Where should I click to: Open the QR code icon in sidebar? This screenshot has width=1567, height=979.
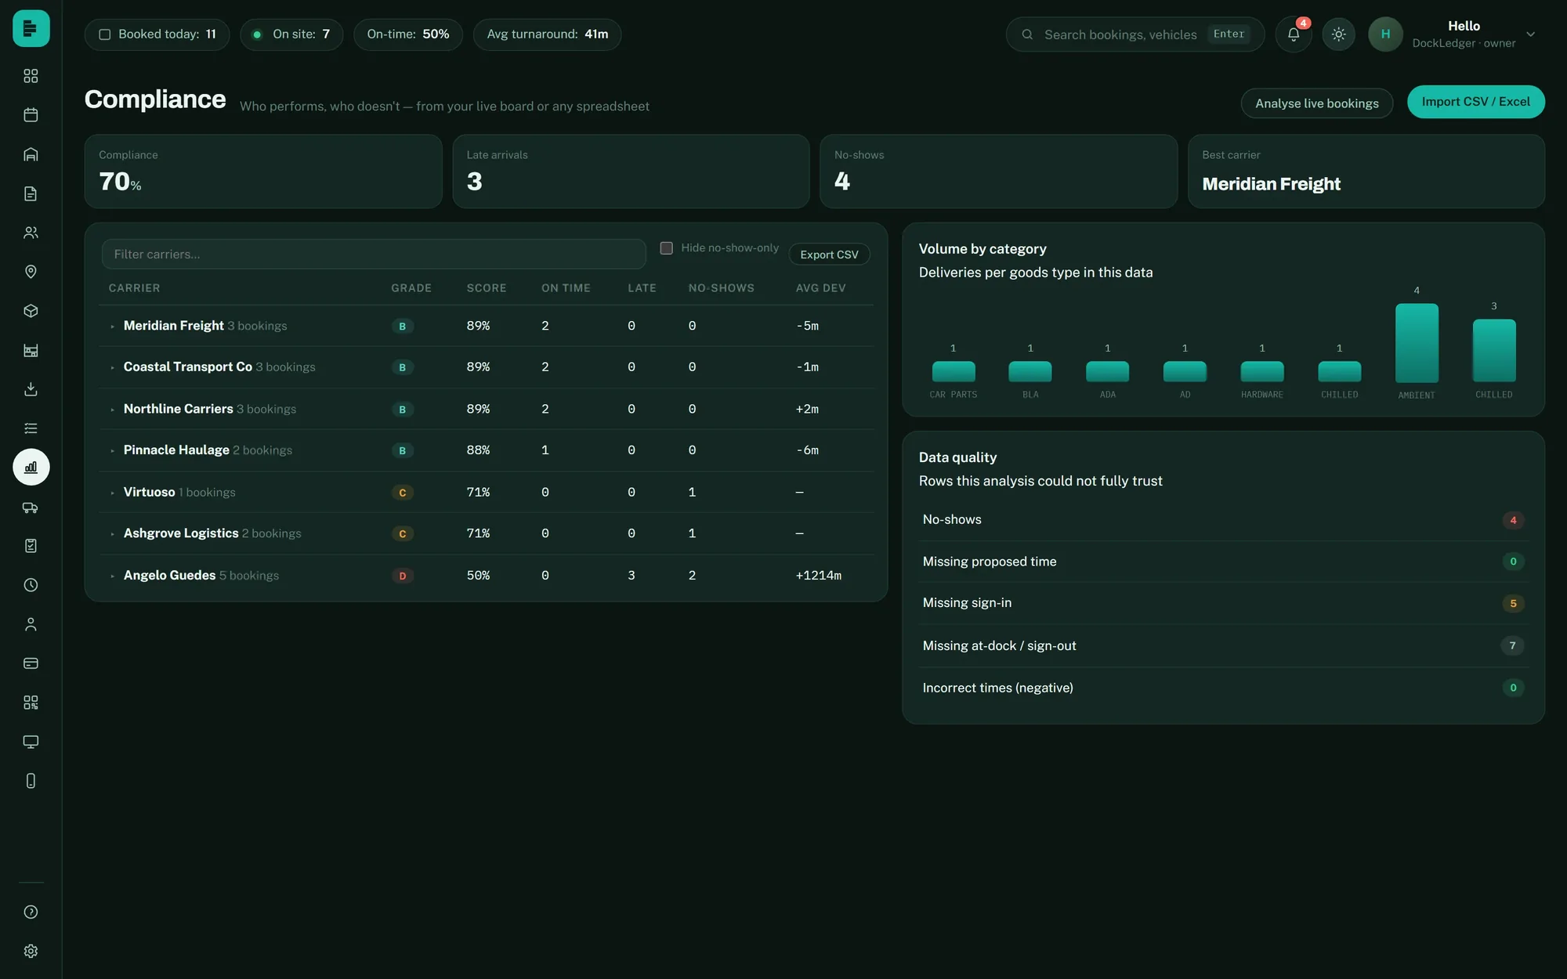(x=31, y=703)
